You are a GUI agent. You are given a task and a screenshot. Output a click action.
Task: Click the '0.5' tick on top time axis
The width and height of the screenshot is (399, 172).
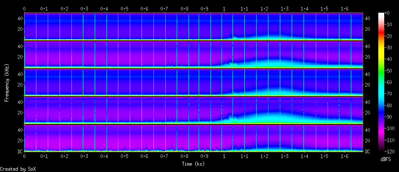[x=124, y=8]
